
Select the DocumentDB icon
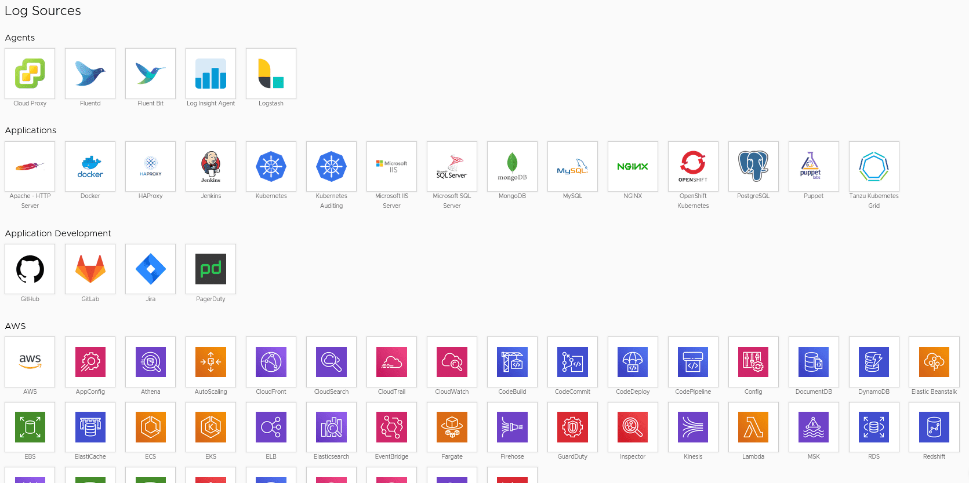(x=814, y=362)
